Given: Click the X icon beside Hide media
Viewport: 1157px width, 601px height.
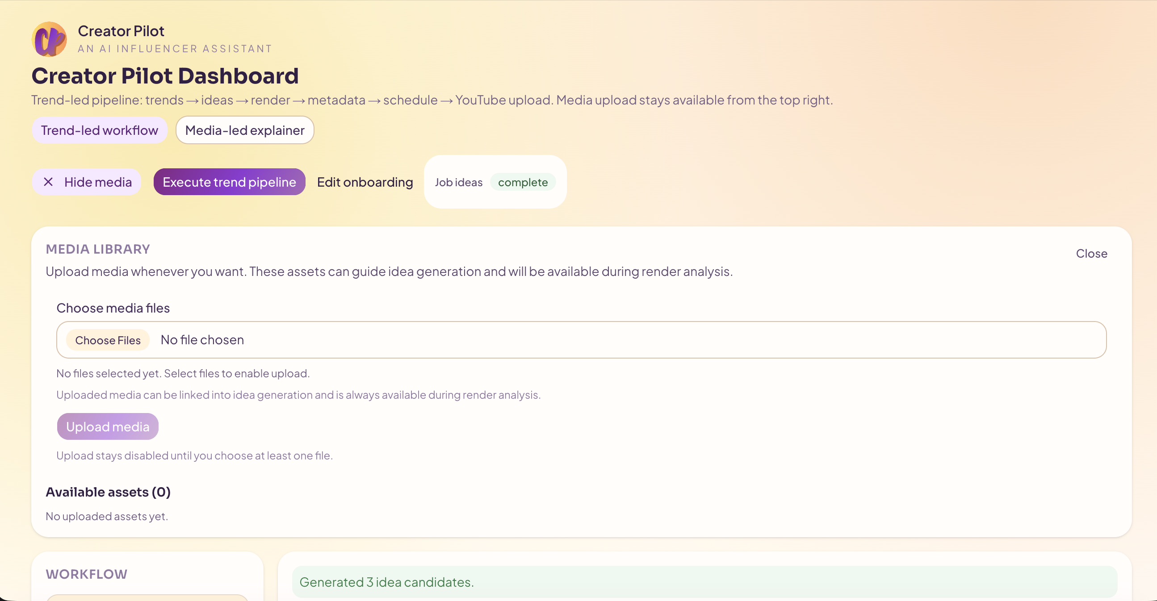Looking at the screenshot, I should coord(48,182).
